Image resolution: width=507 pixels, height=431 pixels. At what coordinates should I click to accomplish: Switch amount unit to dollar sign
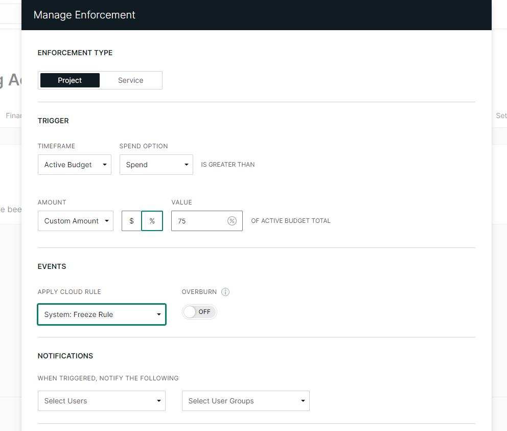tap(131, 221)
